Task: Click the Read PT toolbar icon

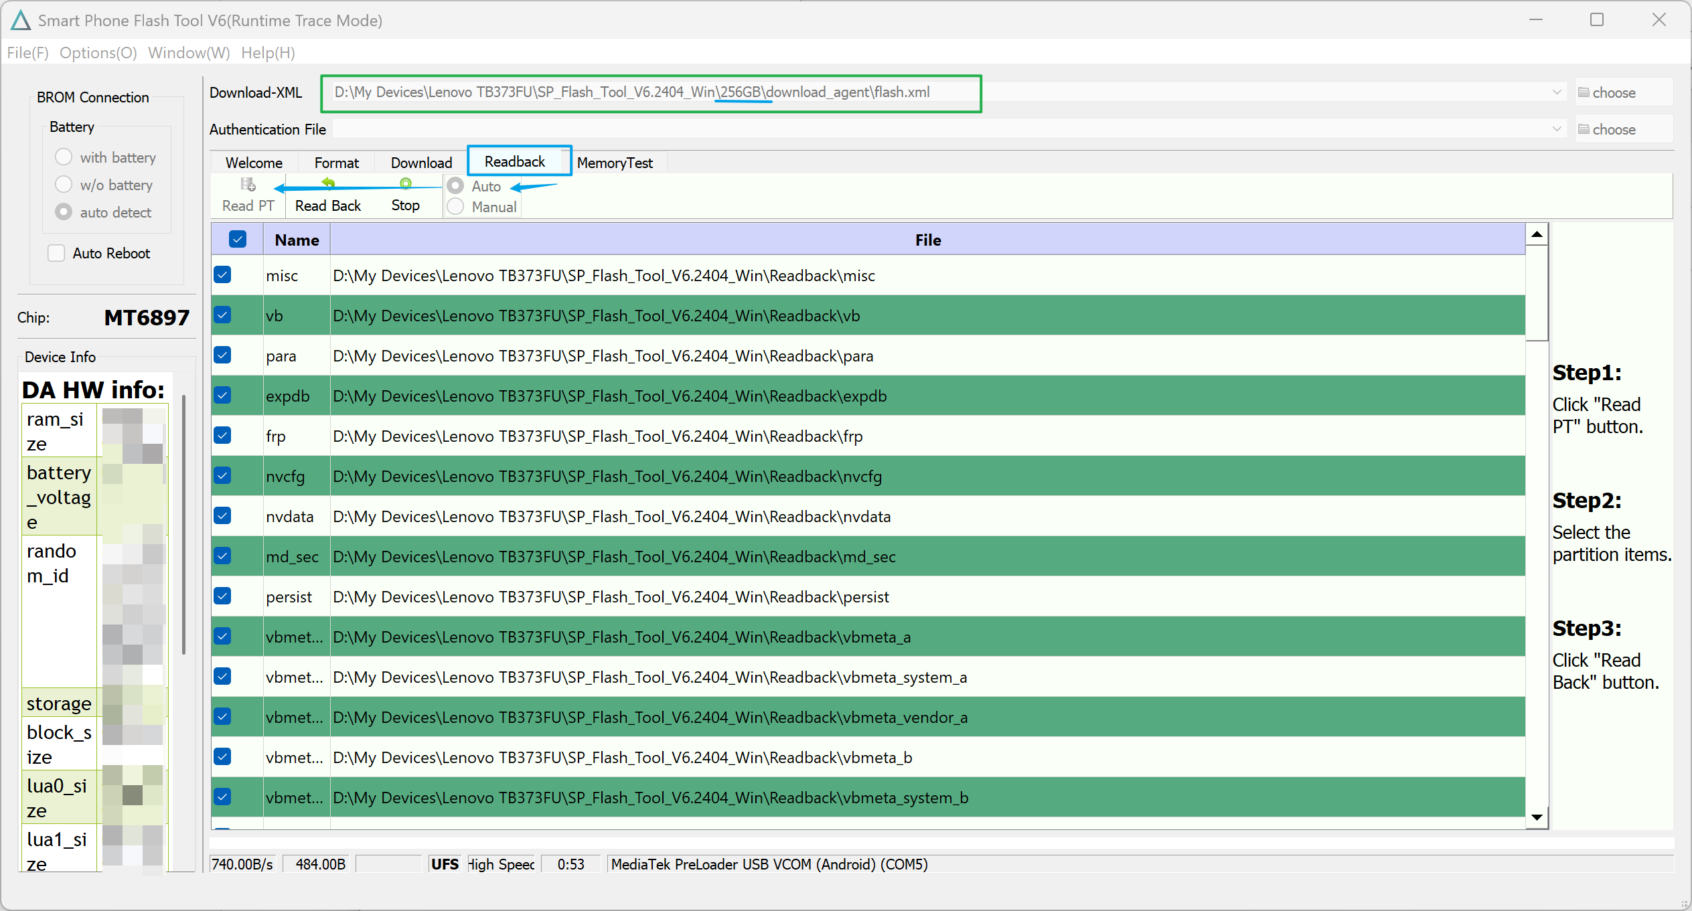Action: coord(248,185)
